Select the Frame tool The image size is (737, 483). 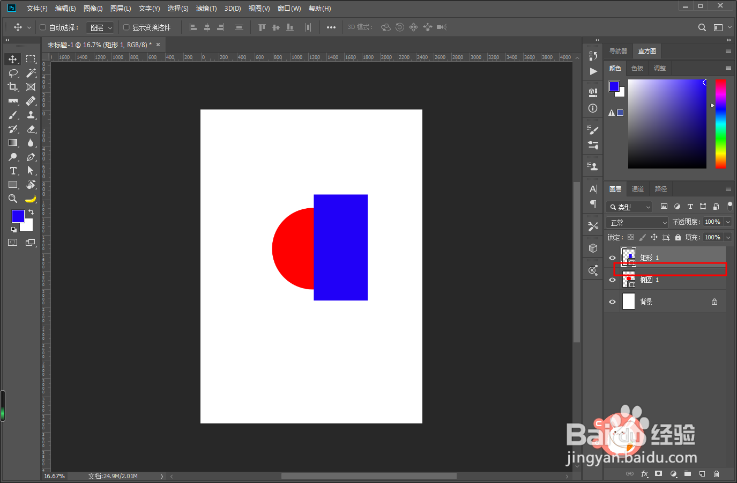coord(31,87)
